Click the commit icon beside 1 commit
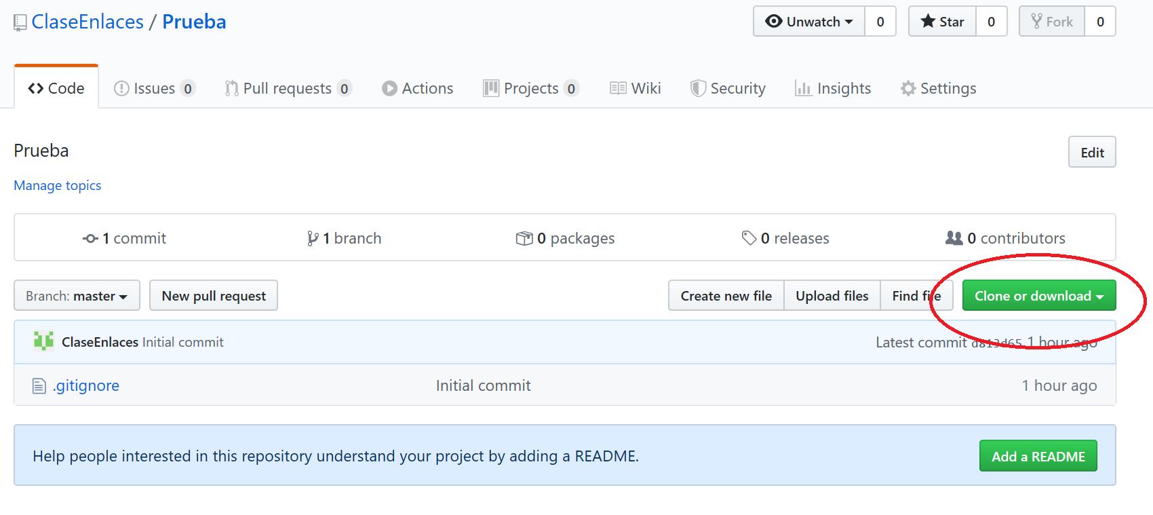 (x=90, y=239)
